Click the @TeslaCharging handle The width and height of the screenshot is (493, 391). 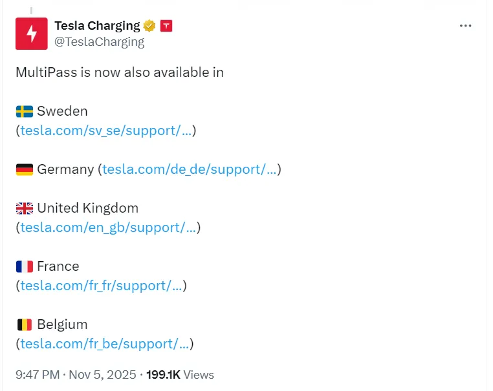coord(99,42)
